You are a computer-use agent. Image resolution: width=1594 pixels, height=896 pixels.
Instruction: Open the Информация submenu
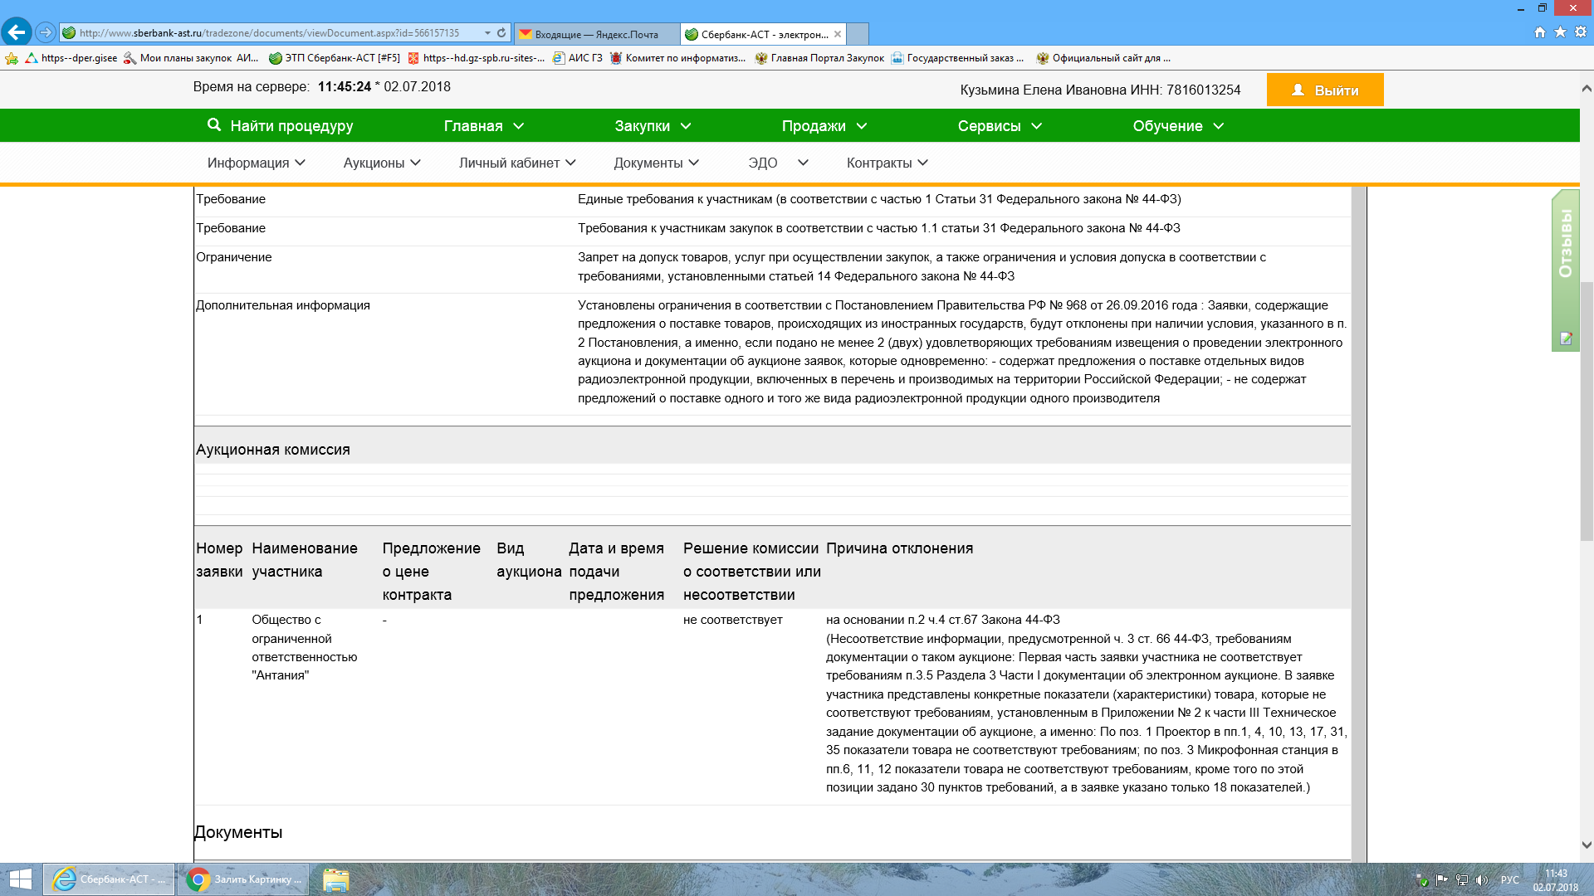click(257, 163)
